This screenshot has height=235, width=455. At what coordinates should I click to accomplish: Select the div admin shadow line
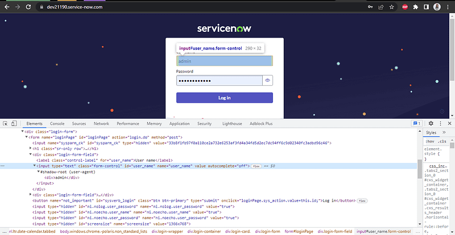coord(62,178)
